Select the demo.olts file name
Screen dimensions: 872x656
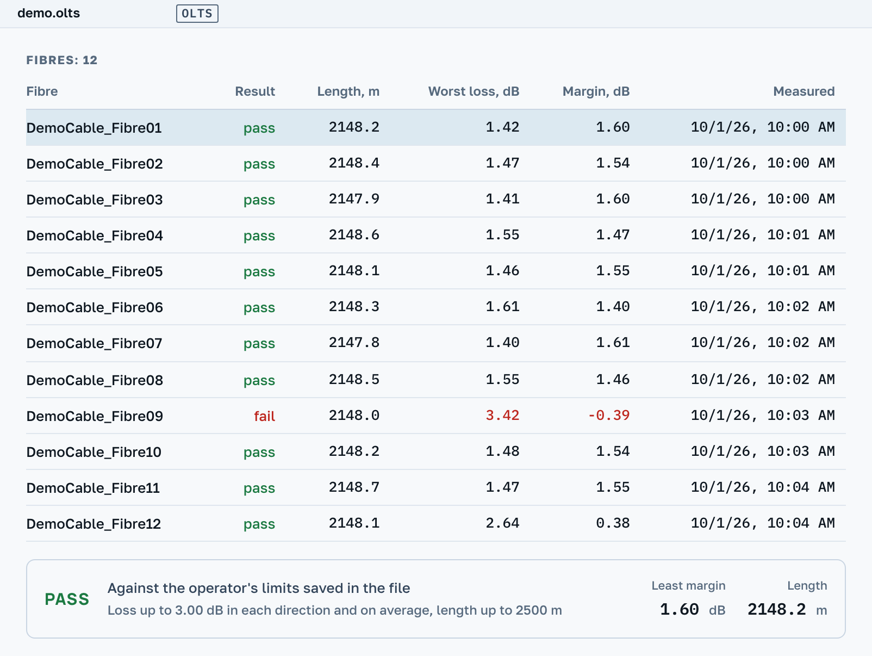tap(48, 13)
